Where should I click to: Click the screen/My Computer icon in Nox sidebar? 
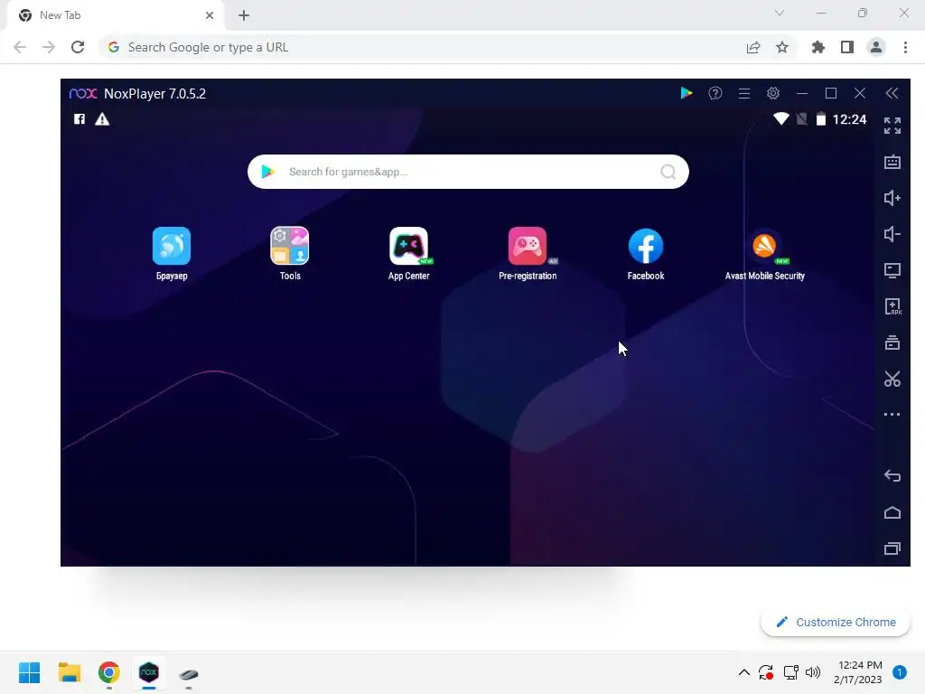[x=892, y=270]
